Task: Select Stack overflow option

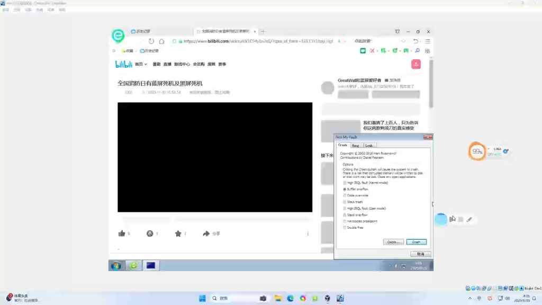Action: click(355, 215)
